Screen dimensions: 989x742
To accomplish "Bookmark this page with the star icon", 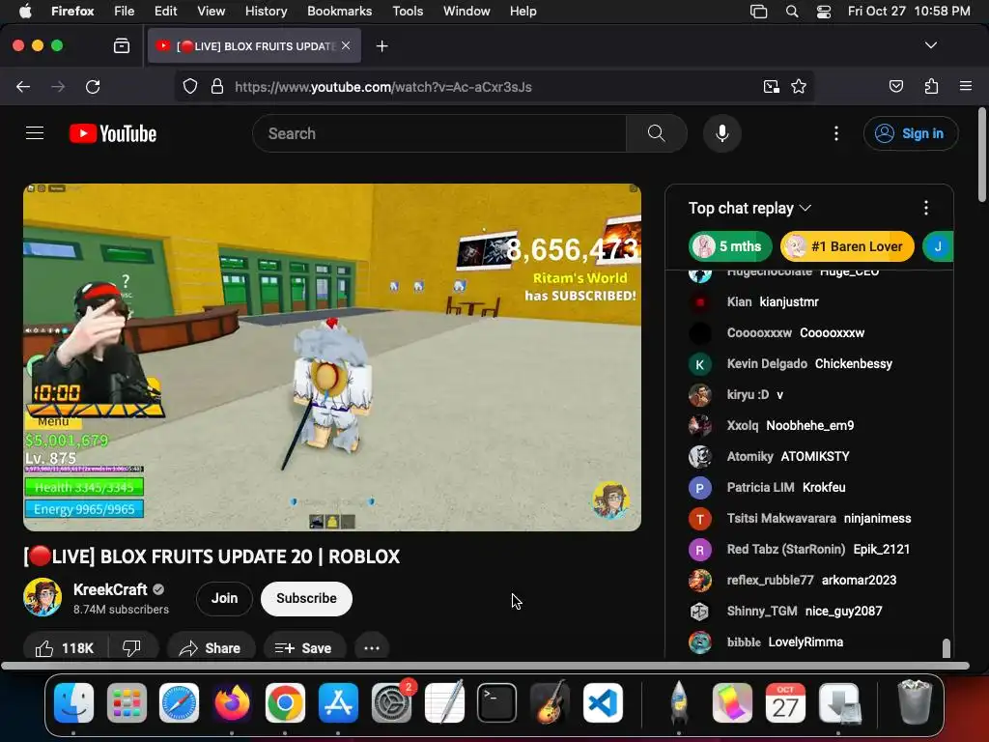I will (x=799, y=86).
